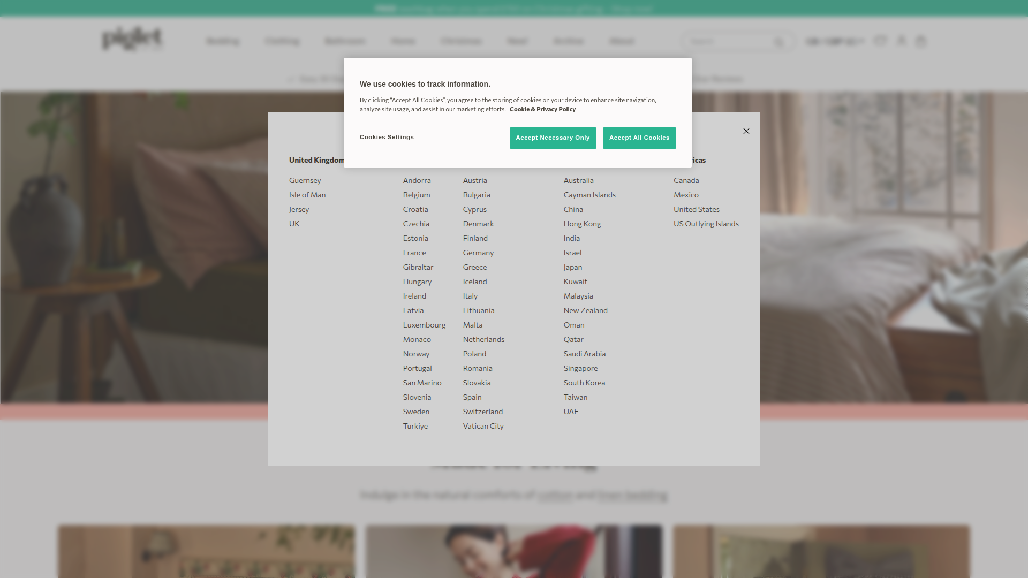Click the search magnifier icon
1028x578 pixels.
coord(779,42)
